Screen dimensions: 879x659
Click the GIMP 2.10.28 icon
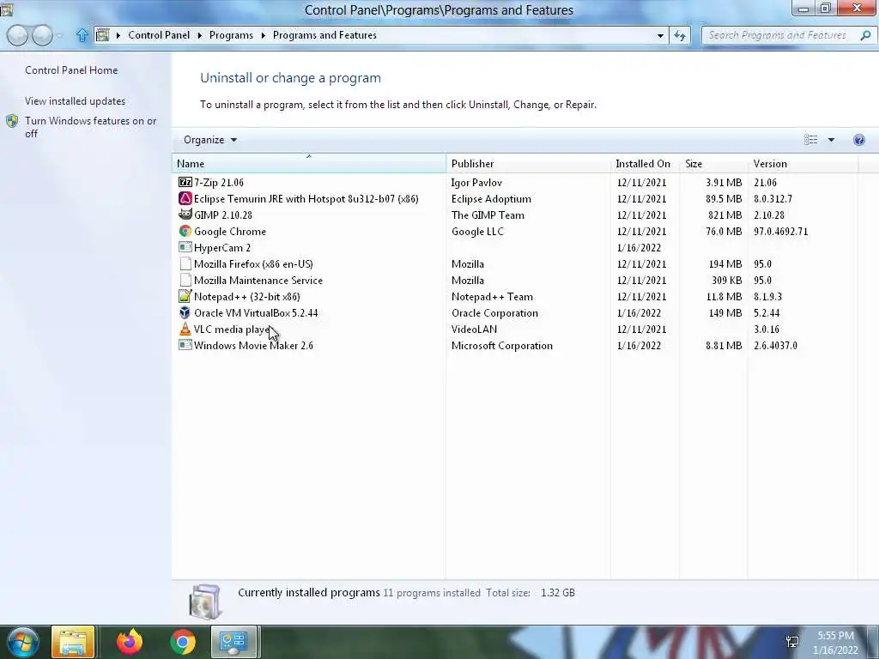(x=185, y=215)
